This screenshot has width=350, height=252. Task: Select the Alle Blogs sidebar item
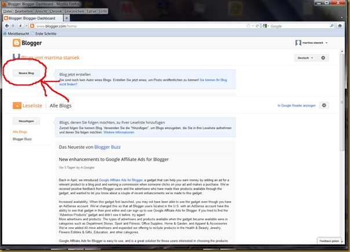pyautogui.click(x=20, y=132)
